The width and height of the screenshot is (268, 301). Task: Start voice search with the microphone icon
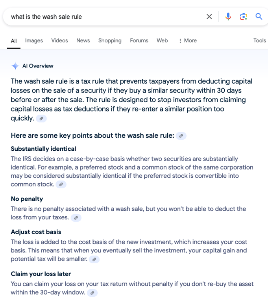pyautogui.click(x=228, y=17)
